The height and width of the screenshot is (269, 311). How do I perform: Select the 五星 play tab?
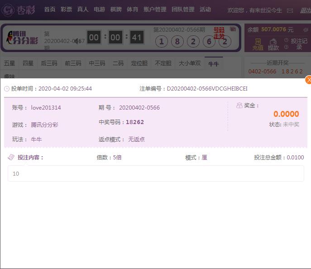10,63
